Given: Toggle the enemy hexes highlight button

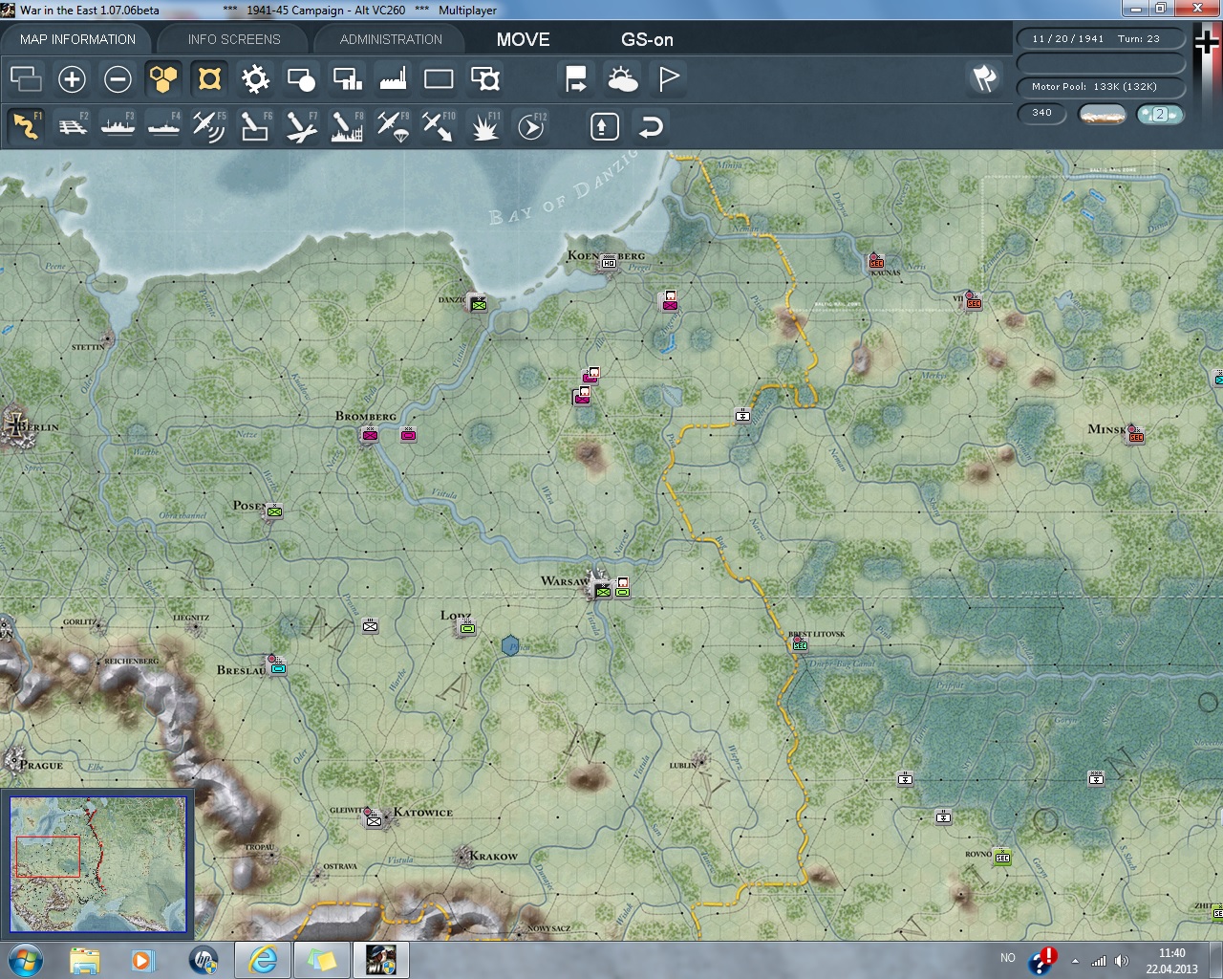Looking at the screenshot, I should click(209, 78).
